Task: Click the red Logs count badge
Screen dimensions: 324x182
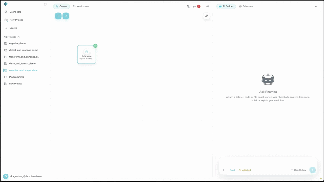Action: (x=199, y=6)
